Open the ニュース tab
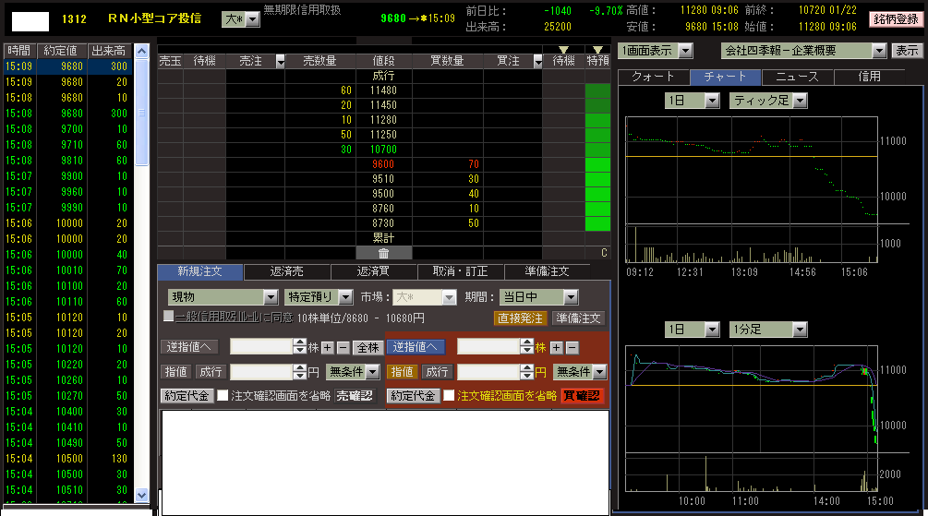928x516 pixels. coord(797,78)
